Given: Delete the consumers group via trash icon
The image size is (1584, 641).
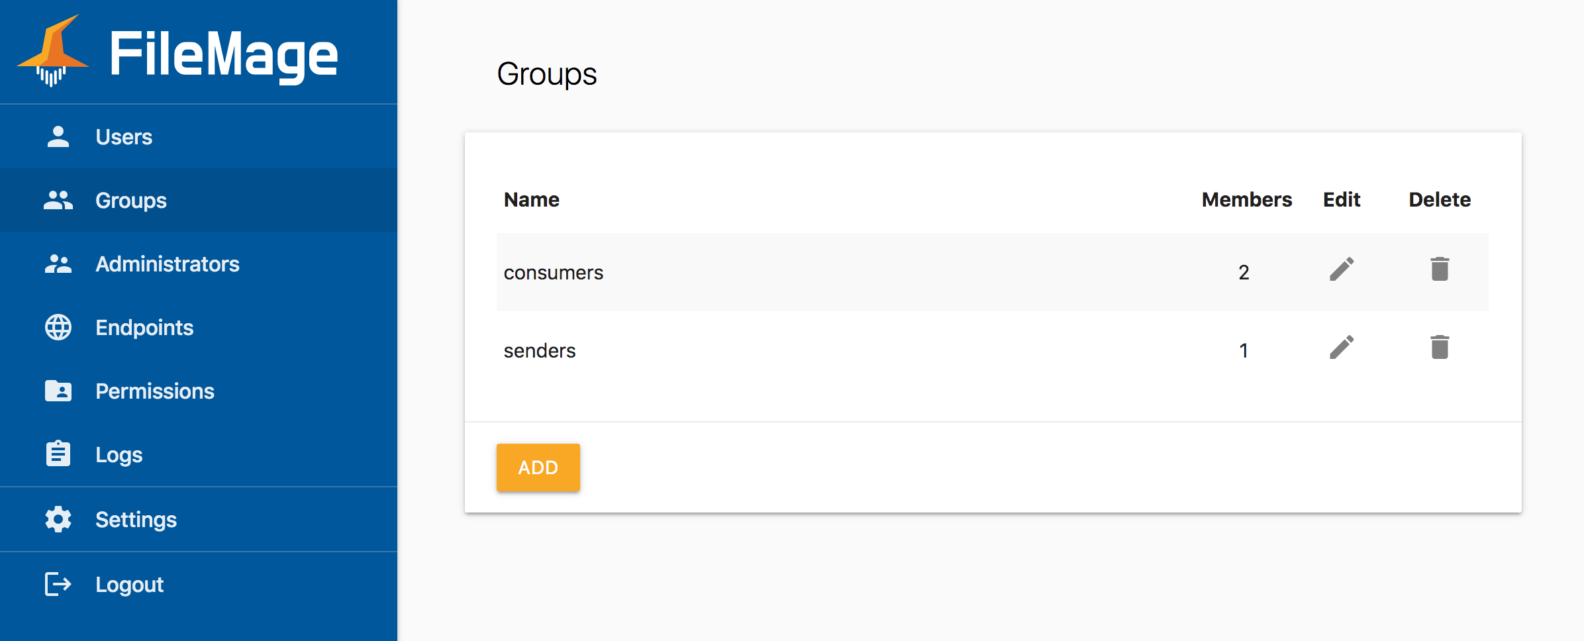Looking at the screenshot, I should pyautogui.click(x=1439, y=270).
